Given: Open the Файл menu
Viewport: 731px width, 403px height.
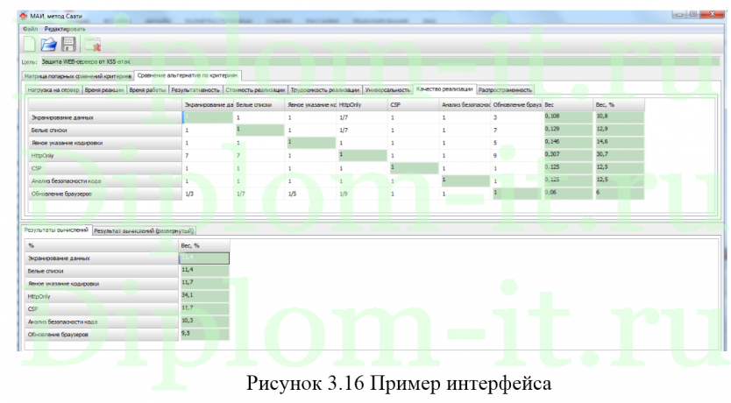Looking at the screenshot, I should 30,29.
